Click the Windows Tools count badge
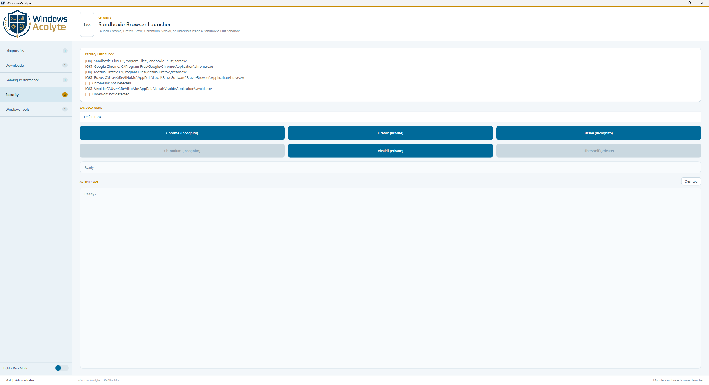The width and height of the screenshot is (709, 385). pos(65,109)
